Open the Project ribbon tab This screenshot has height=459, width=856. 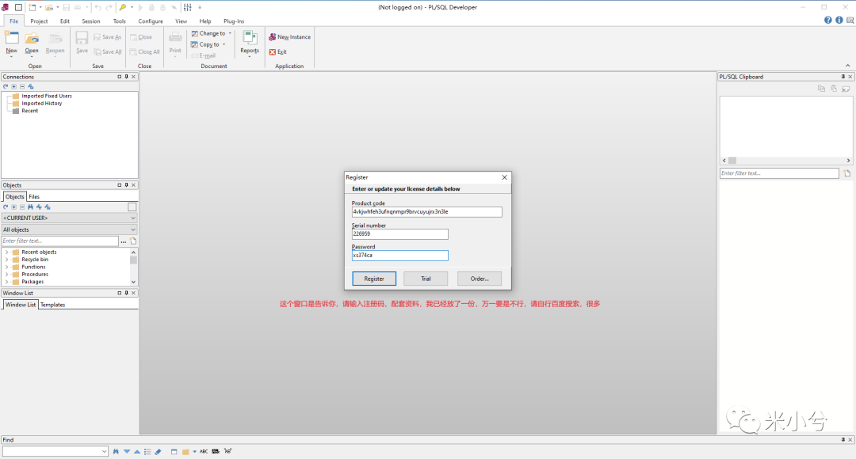point(39,21)
